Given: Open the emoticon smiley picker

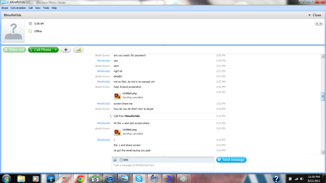Looking at the screenshot, I should (x=115, y=160).
